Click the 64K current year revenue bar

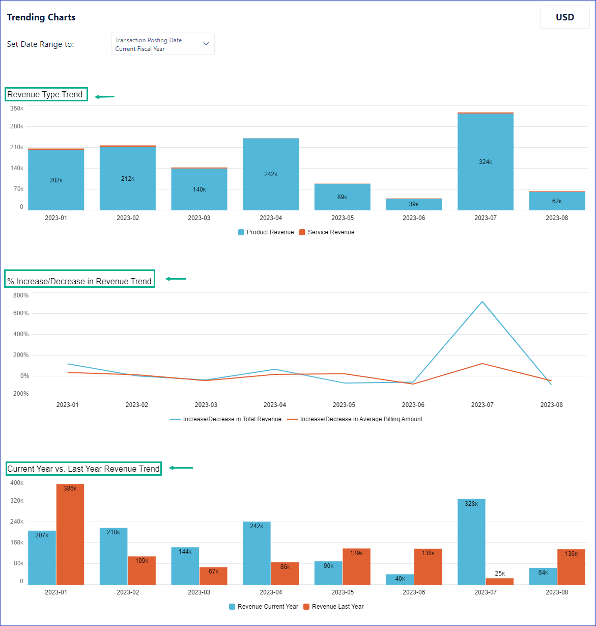point(543,576)
